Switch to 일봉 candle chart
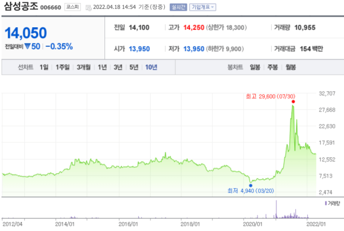This screenshot has width=344, height=231. (255, 67)
